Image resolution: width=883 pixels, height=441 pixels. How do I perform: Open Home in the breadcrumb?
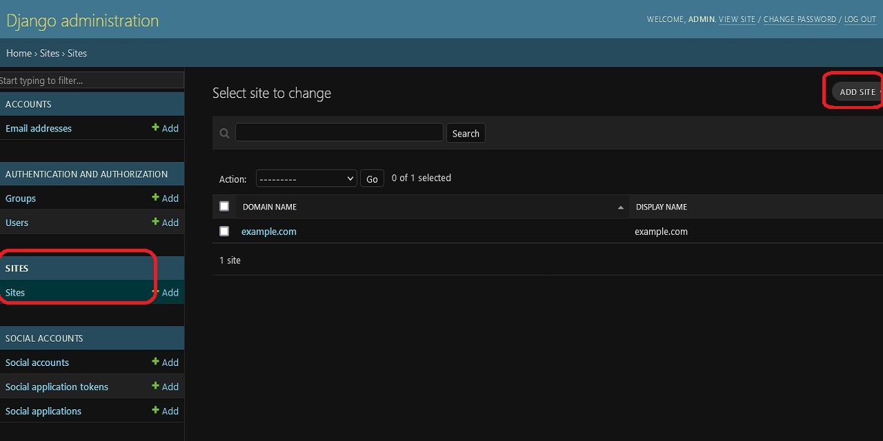19,53
